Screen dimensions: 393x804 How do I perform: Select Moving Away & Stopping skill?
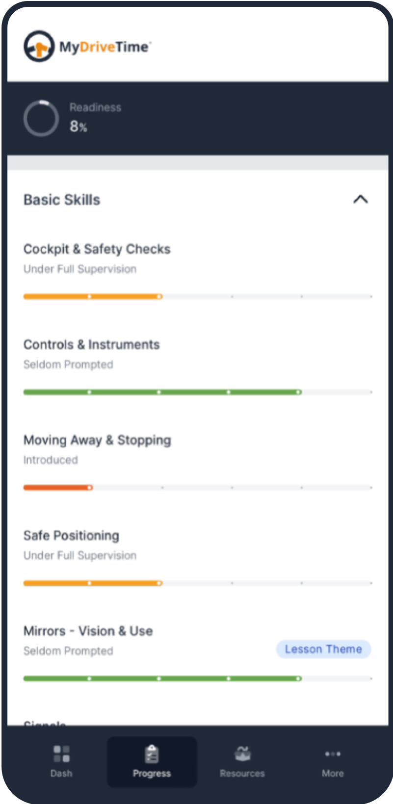point(97,440)
